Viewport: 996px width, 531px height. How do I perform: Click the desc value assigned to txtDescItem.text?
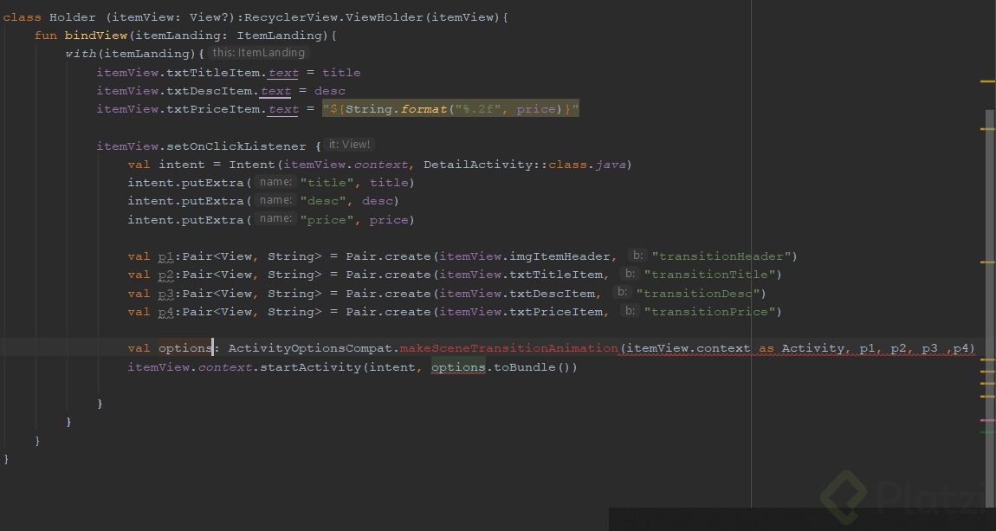pos(330,91)
